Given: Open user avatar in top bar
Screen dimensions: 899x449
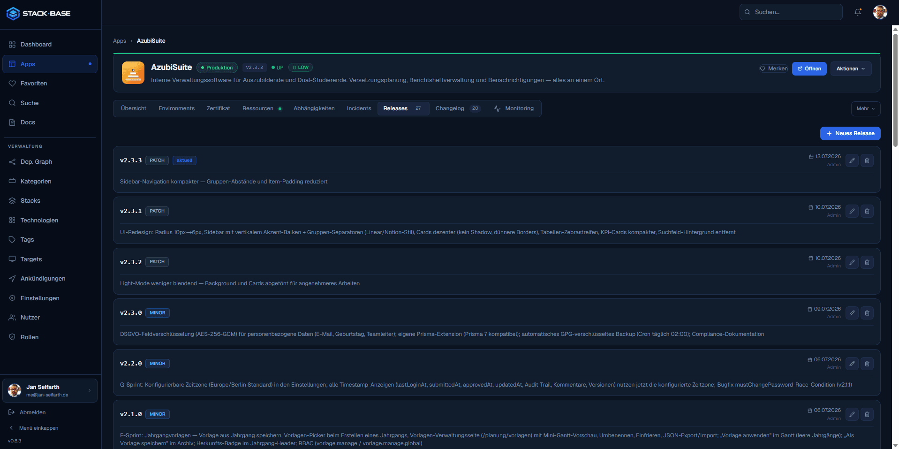Looking at the screenshot, I should [x=880, y=12].
